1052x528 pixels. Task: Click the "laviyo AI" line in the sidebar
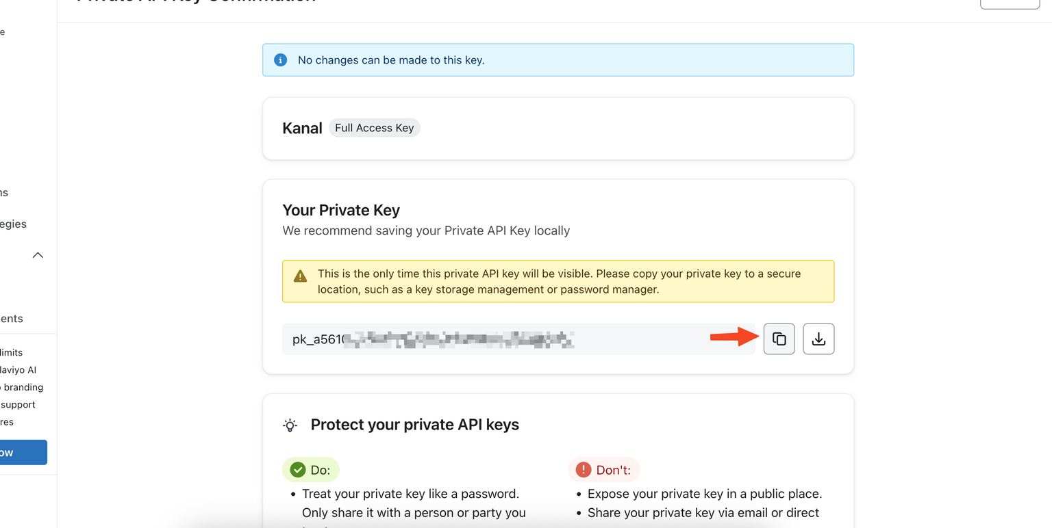pyautogui.click(x=18, y=370)
